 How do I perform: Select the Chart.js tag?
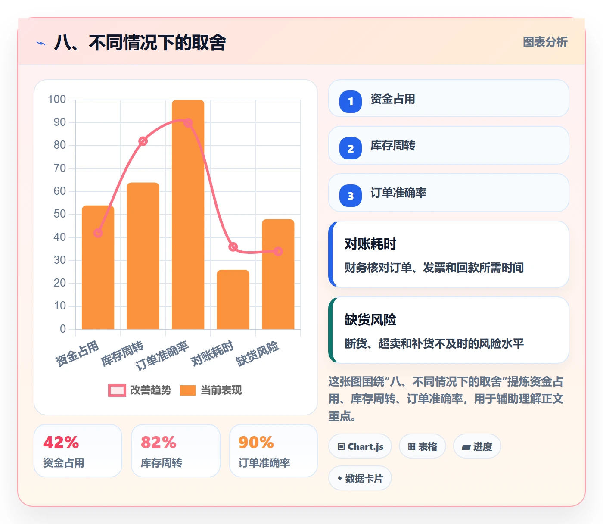coord(360,446)
